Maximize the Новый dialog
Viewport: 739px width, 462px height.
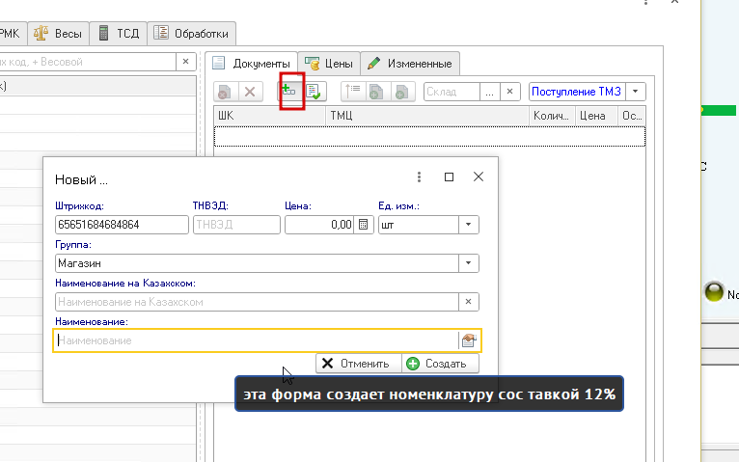point(449,177)
